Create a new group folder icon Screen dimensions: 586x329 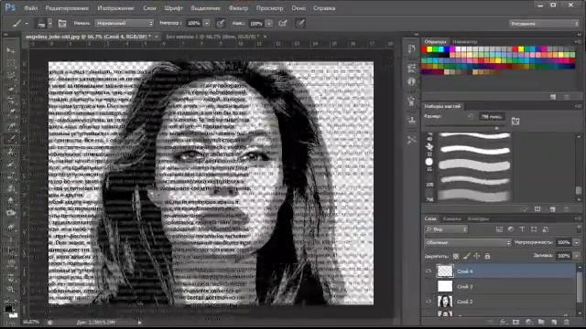[x=541, y=322]
